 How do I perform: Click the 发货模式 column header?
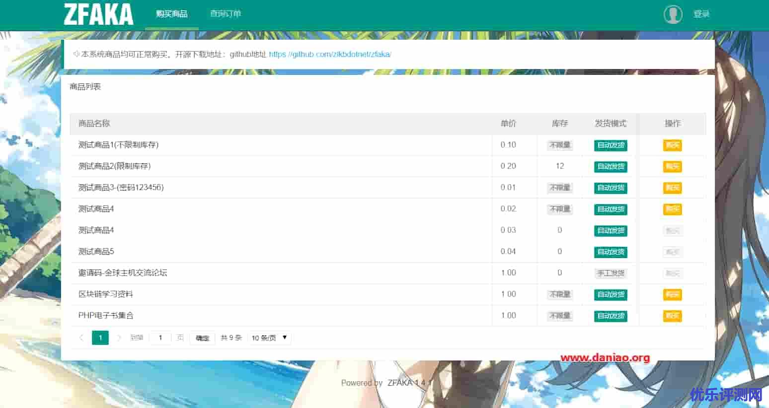[x=611, y=124]
